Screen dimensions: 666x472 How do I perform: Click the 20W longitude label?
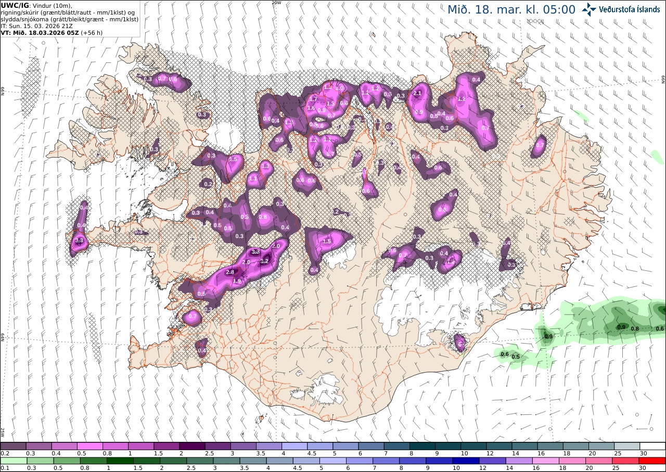[276, 3]
